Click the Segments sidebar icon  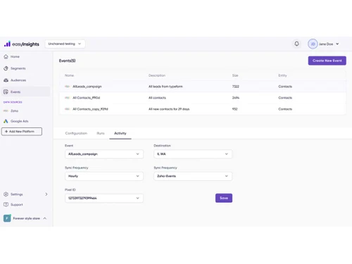6,68
